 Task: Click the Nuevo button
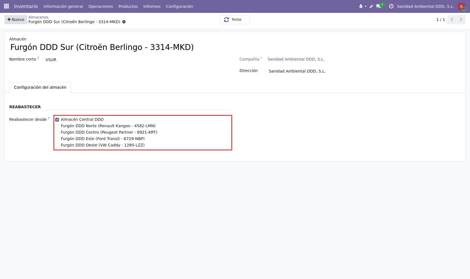coord(16,20)
